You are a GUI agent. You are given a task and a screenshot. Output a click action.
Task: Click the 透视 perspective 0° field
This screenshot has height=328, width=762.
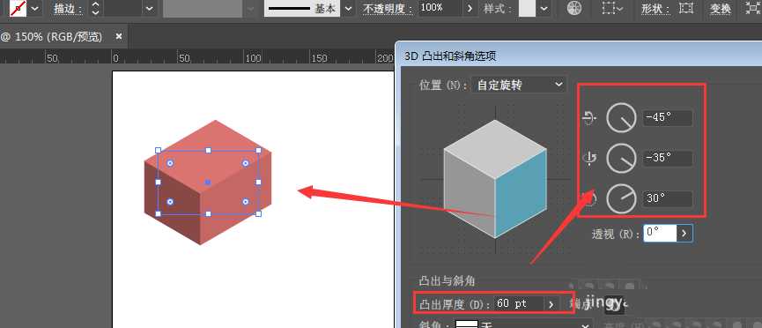[660, 233]
